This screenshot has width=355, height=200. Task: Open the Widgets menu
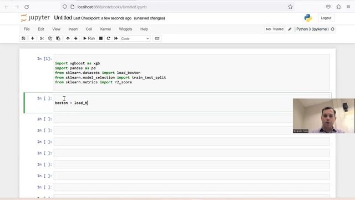click(125, 29)
